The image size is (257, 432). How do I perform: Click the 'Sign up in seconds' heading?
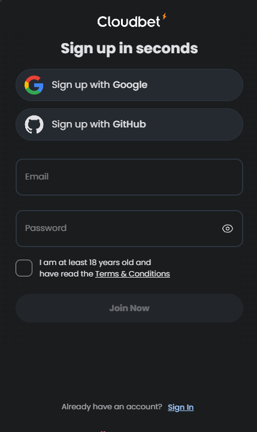(129, 48)
